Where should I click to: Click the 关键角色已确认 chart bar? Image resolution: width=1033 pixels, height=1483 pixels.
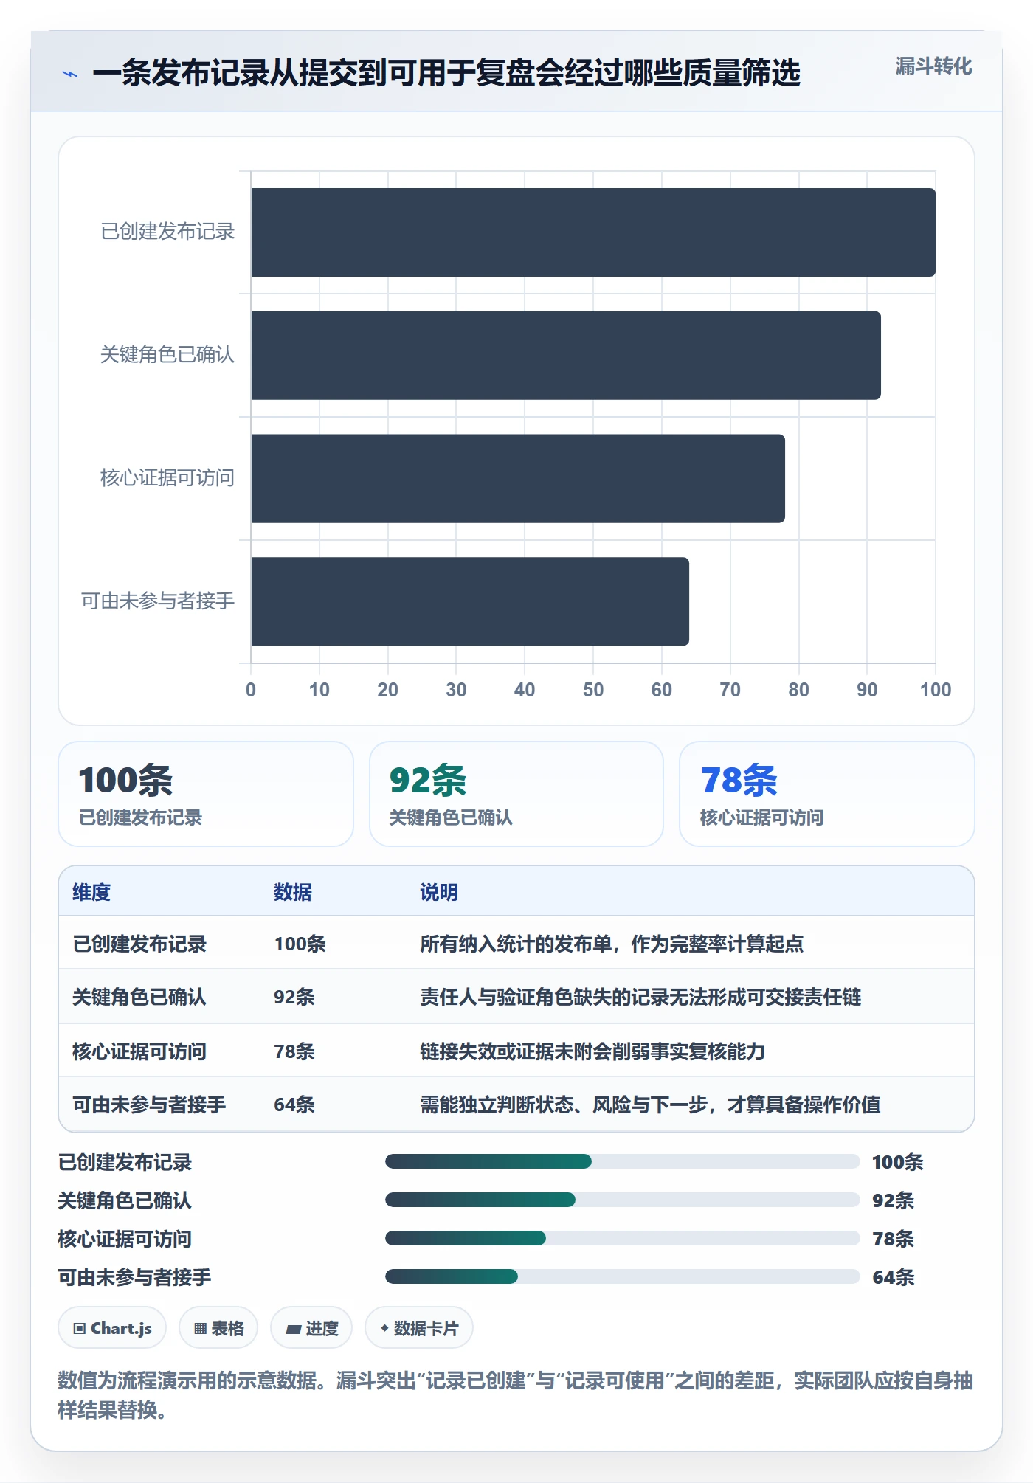point(566,356)
